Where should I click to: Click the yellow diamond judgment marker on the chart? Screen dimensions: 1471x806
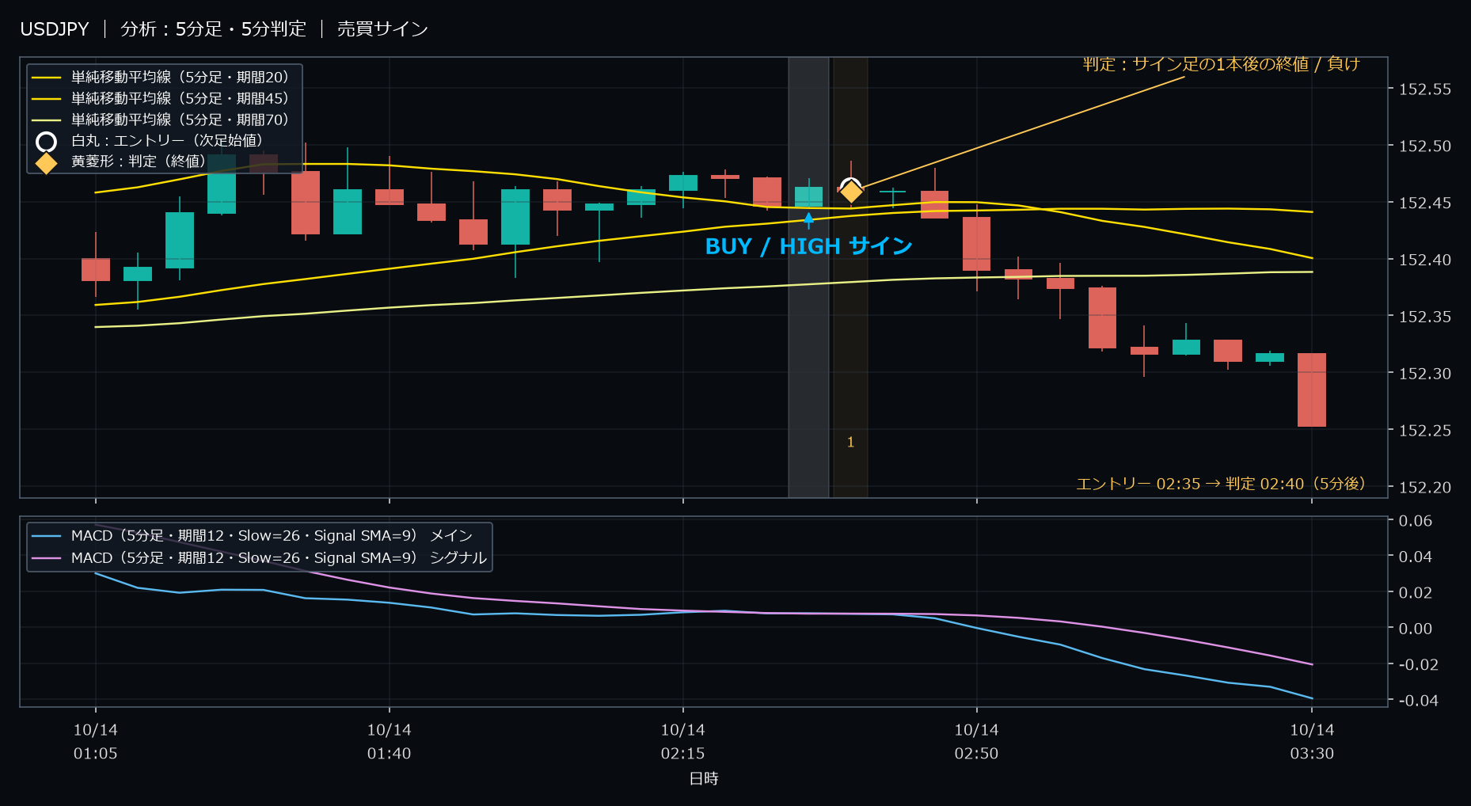point(851,191)
